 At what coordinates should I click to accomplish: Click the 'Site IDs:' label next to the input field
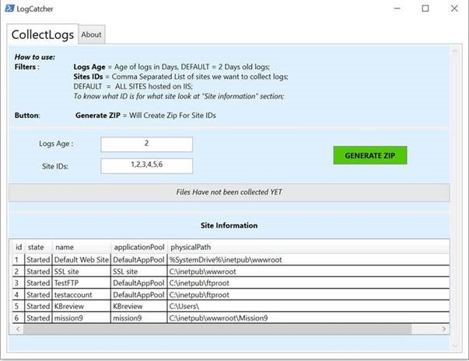click(55, 166)
